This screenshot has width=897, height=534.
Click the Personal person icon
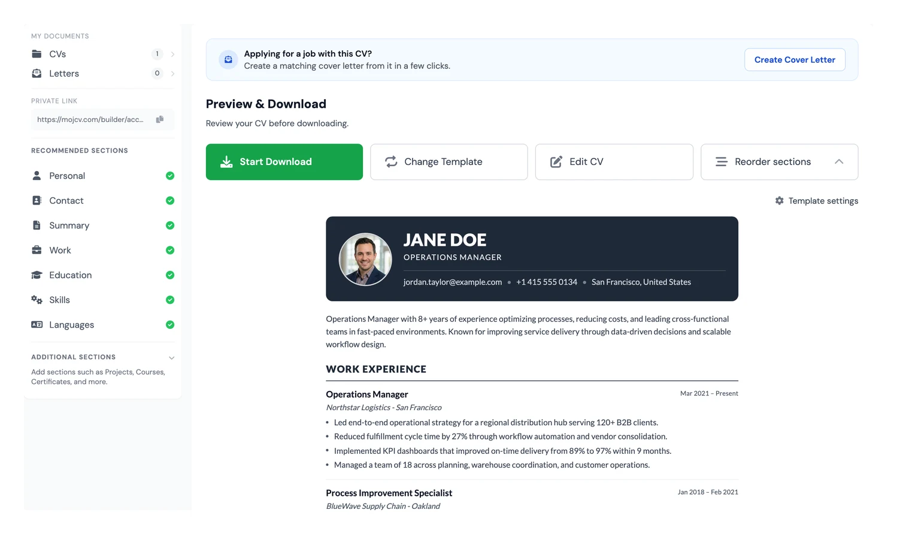[37, 176]
